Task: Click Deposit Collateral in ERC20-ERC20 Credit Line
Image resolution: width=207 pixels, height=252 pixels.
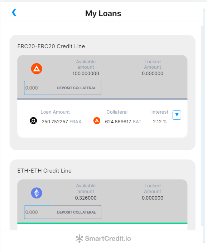Action: pyautogui.click(x=76, y=88)
